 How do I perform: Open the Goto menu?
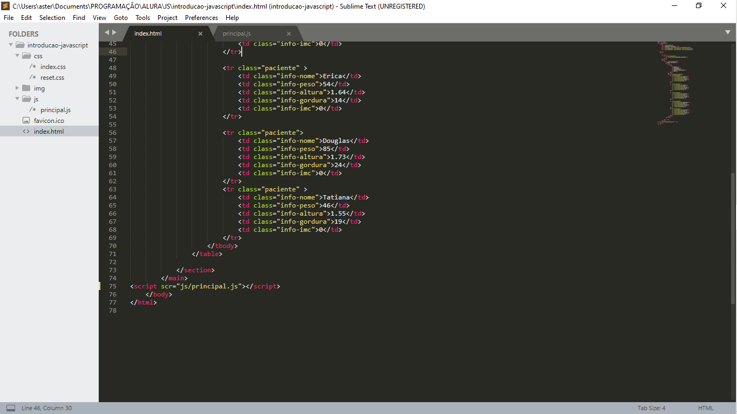[x=121, y=18]
